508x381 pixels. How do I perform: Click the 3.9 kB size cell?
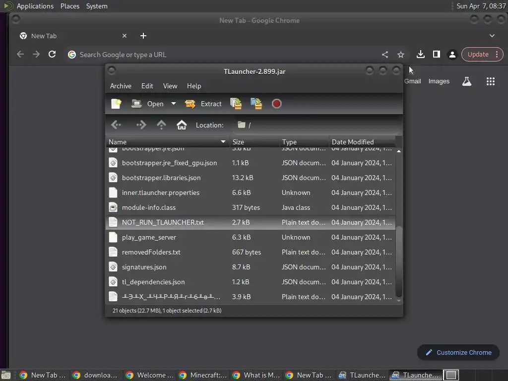[241, 297]
